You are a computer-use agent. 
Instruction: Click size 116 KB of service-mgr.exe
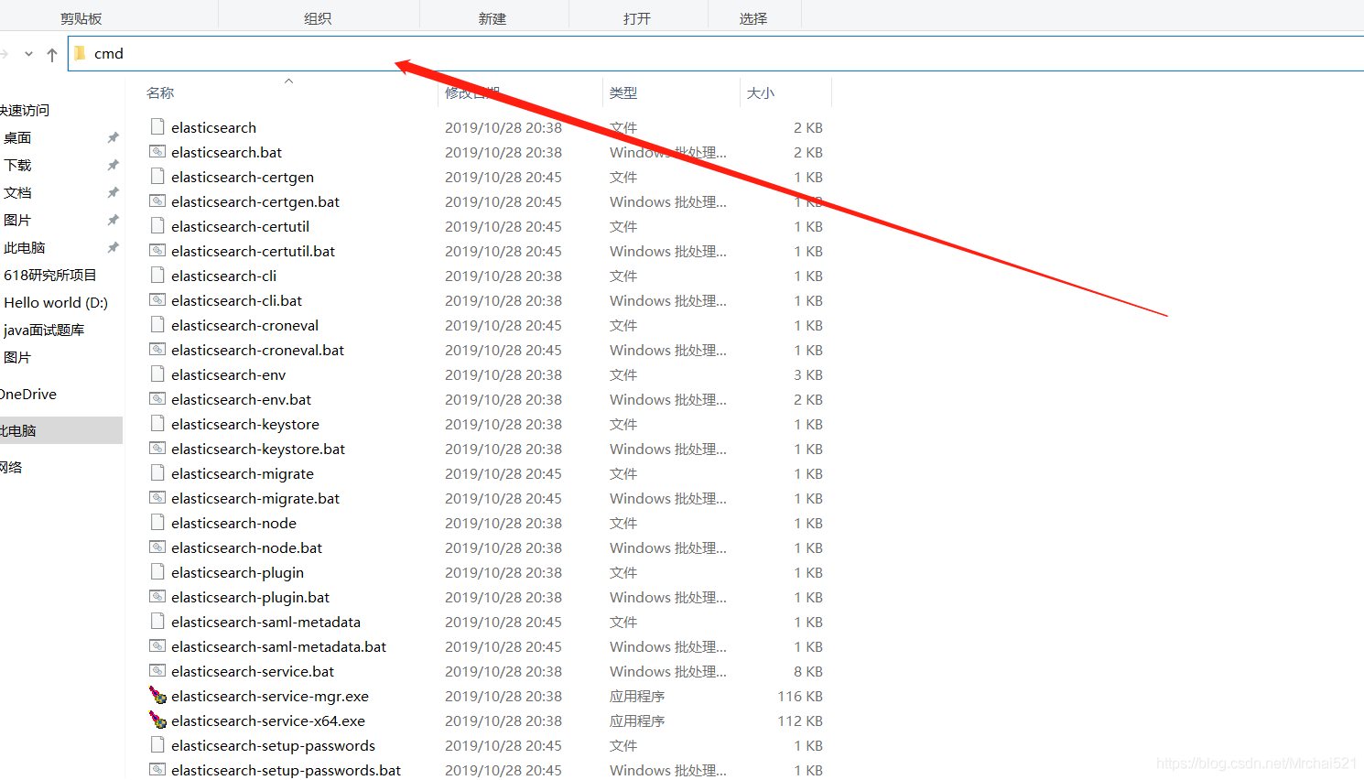[x=800, y=696]
